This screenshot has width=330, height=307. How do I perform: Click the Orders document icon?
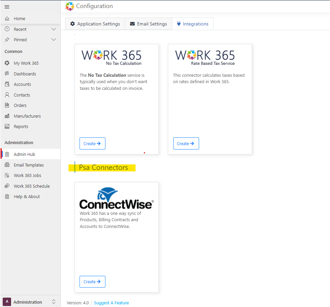[x=7, y=105]
